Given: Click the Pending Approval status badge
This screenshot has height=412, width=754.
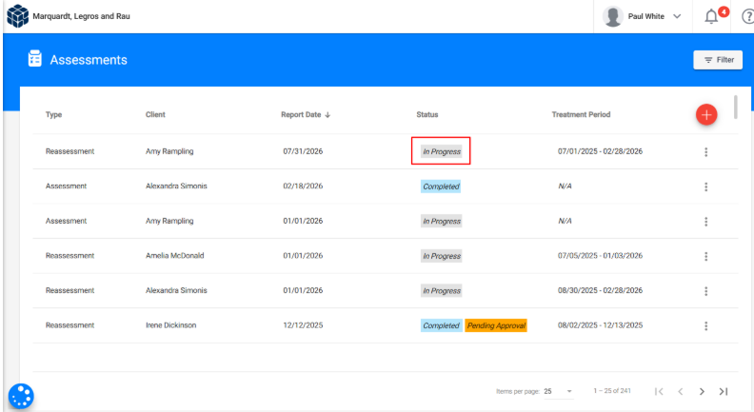Looking at the screenshot, I should [x=496, y=325].
